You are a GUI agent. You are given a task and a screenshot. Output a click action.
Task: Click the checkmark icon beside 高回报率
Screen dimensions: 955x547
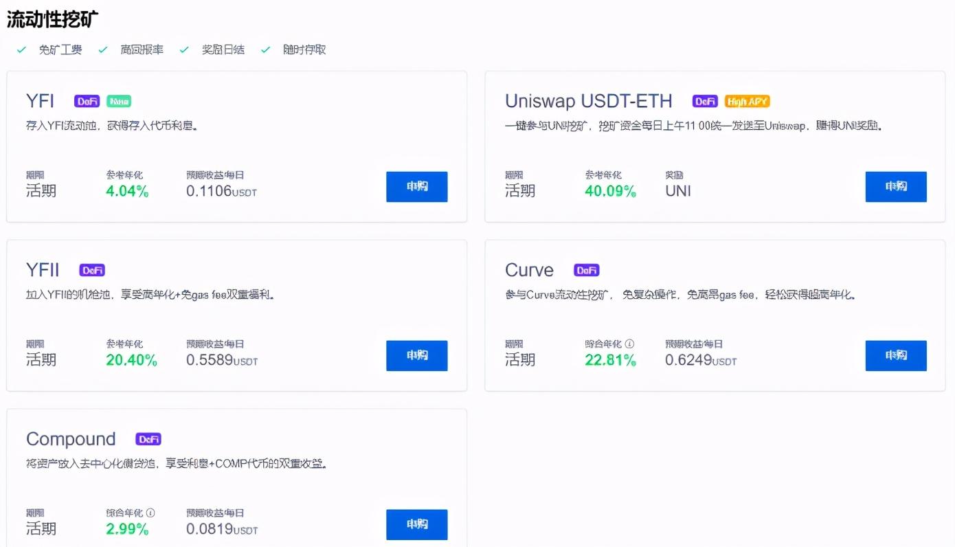pyautogui.click(x=103, y=49)
